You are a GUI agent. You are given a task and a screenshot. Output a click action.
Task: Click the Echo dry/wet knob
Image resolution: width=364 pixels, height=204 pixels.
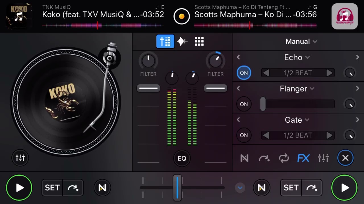350,73
